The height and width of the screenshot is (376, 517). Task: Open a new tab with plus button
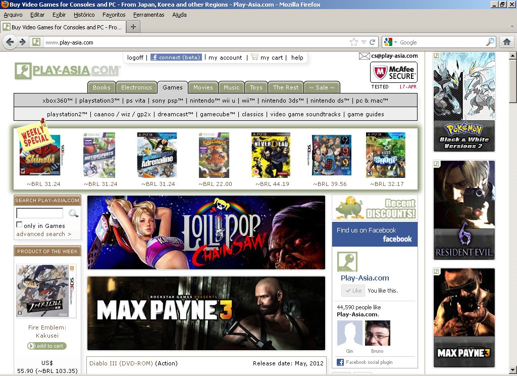(x=133, y=27)
